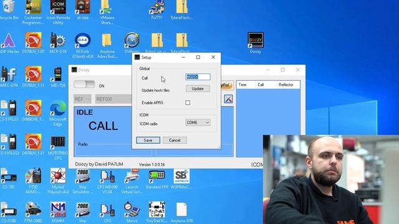Click the Reflector column header
Screen dimensions: 399x224
click(x=288, y=85)
